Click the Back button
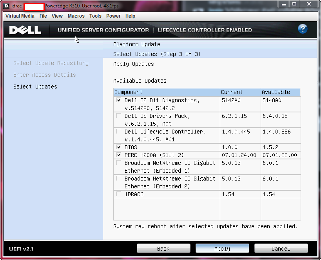The width and height of the screenshot is (321, 260). (163, 248)
